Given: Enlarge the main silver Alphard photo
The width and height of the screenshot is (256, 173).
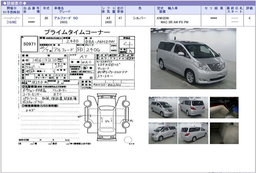Looking at the screenshot, I should [x=193, y=59].
